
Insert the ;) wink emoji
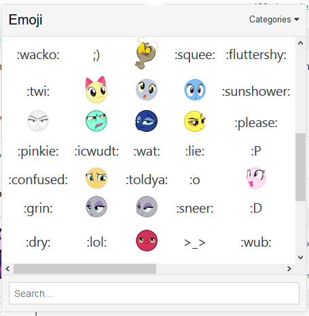[96, 55]
